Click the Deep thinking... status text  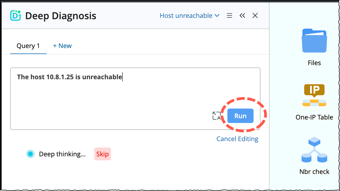[x=62, y=154]
